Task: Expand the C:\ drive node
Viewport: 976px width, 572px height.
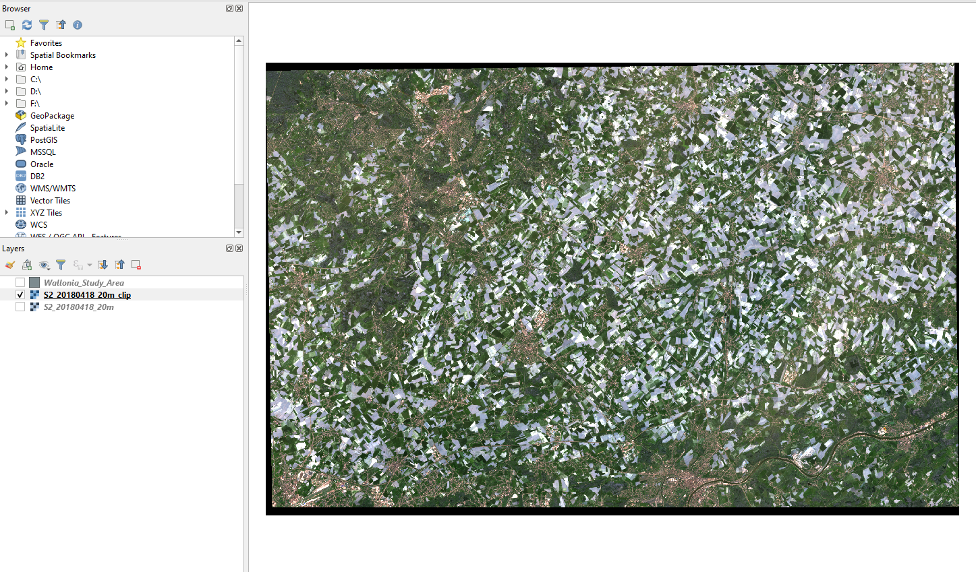Action: (x=7, y=80)
